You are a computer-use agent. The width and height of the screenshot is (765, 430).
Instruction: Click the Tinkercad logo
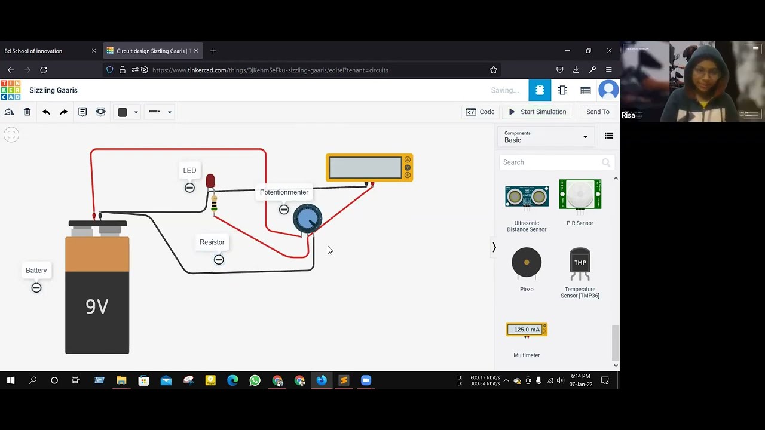[x=10, y=90]
